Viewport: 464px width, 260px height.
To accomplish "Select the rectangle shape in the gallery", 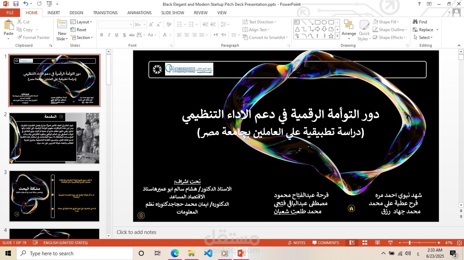I will pyautogui.click(x=317, y=22).
